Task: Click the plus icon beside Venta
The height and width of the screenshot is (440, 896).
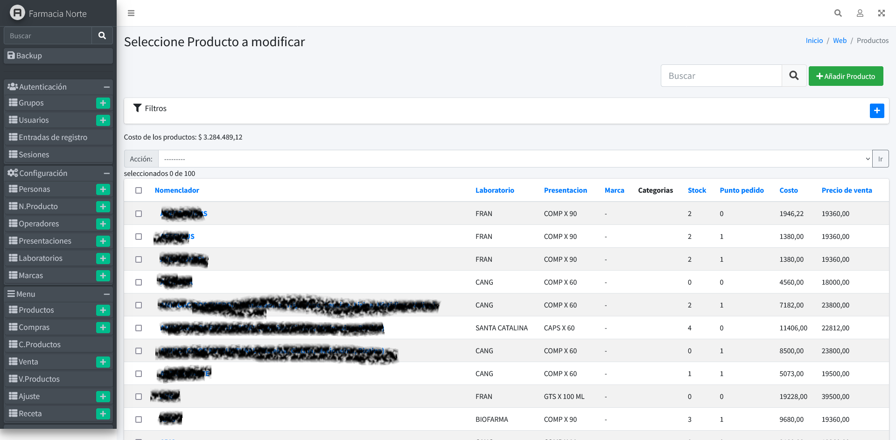Action: [x=103, y=362]
